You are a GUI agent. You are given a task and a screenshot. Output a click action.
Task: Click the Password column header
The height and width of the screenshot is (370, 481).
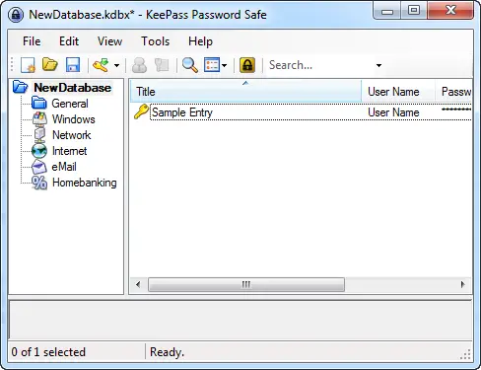pos(454,91)
